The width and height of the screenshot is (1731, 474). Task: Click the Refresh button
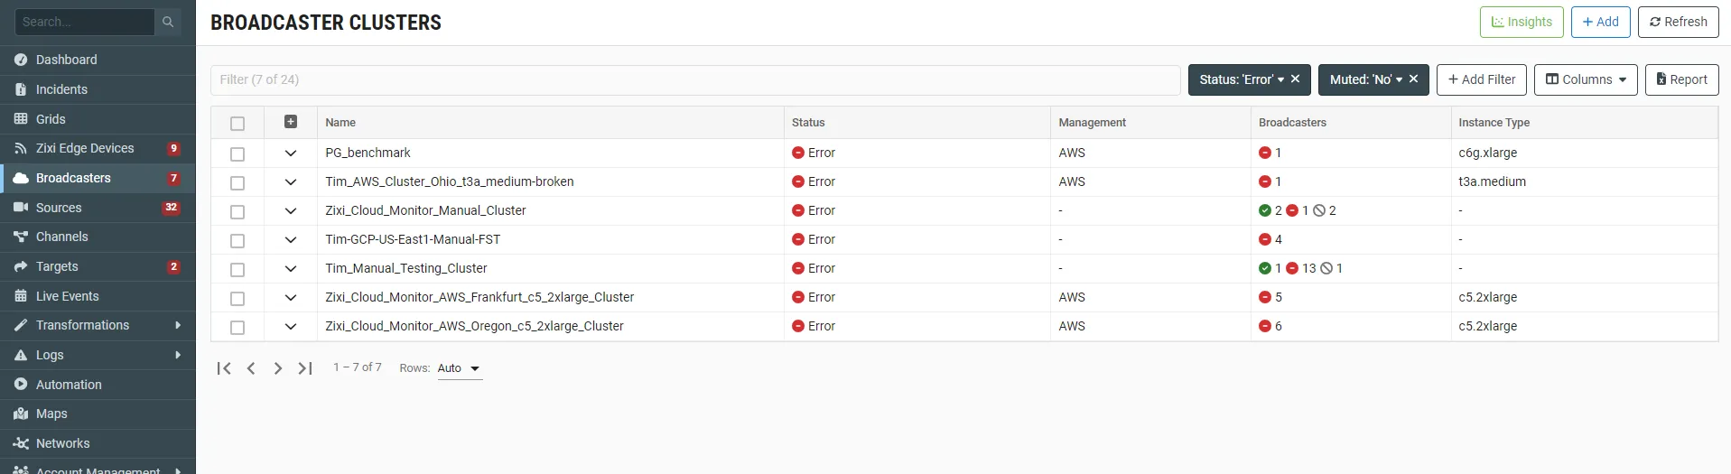point(1679,22)
